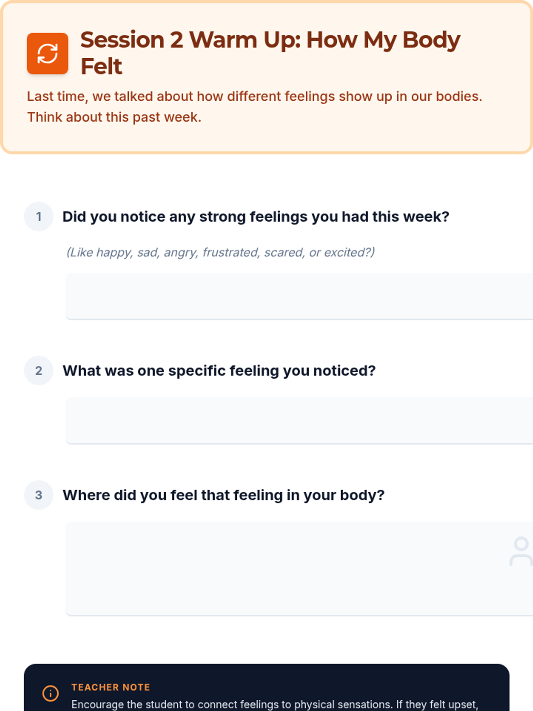This screenshot has width=533, height=711.
Task: Click the 'Think about this past week' line
Action: point(114,117)
